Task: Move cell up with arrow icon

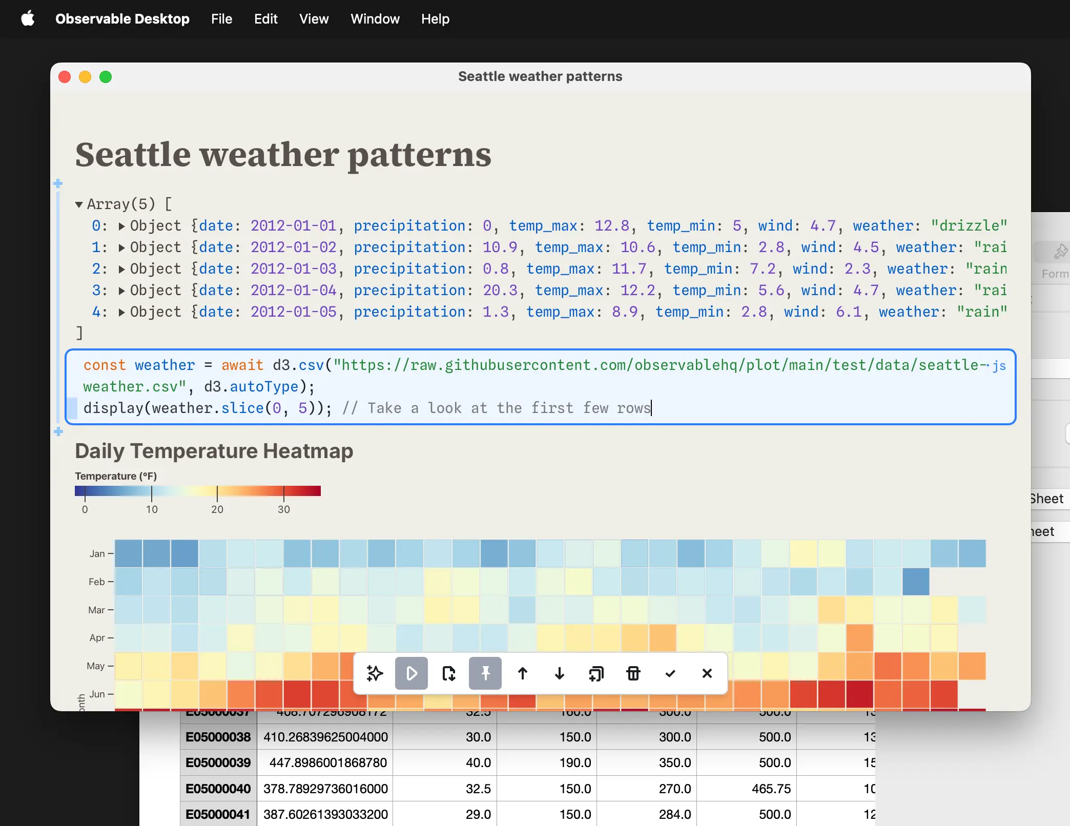Action: (x=522, y=673)
